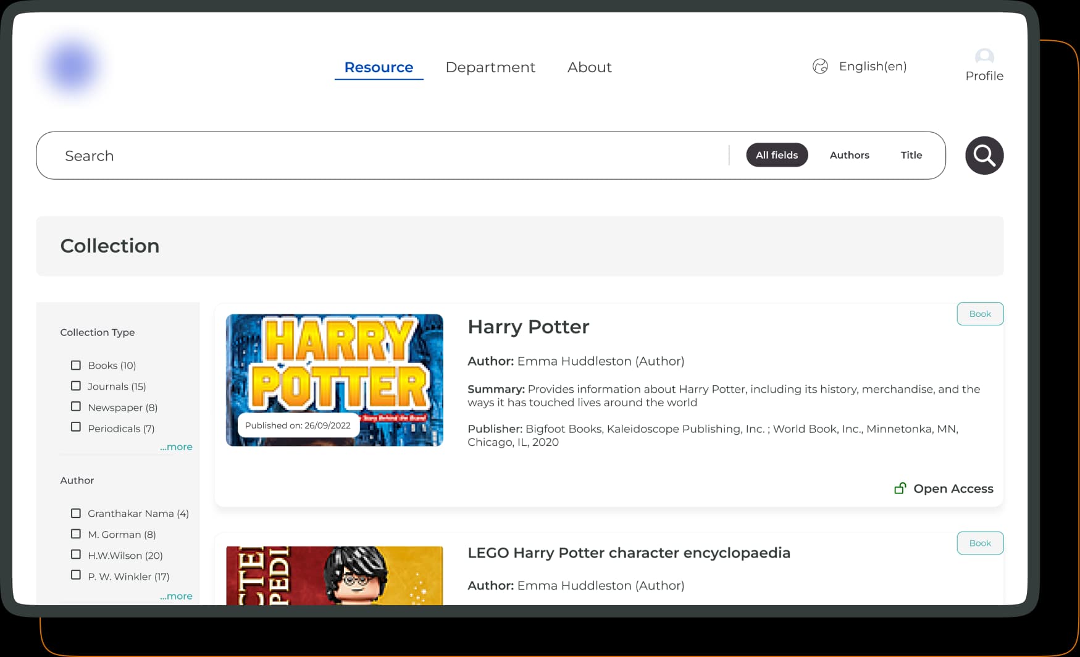1080x657 pixels.
Task: Click the Open Access label
Action: point(953,488)
